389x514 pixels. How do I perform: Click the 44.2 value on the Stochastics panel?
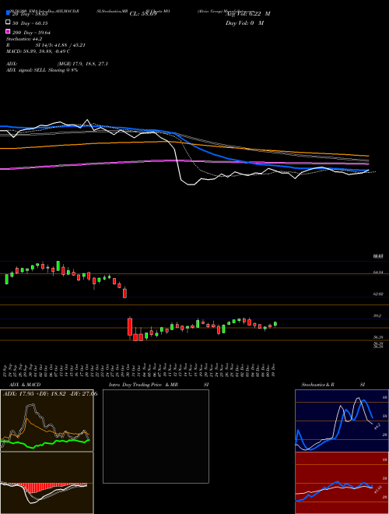tap(377, 426)
